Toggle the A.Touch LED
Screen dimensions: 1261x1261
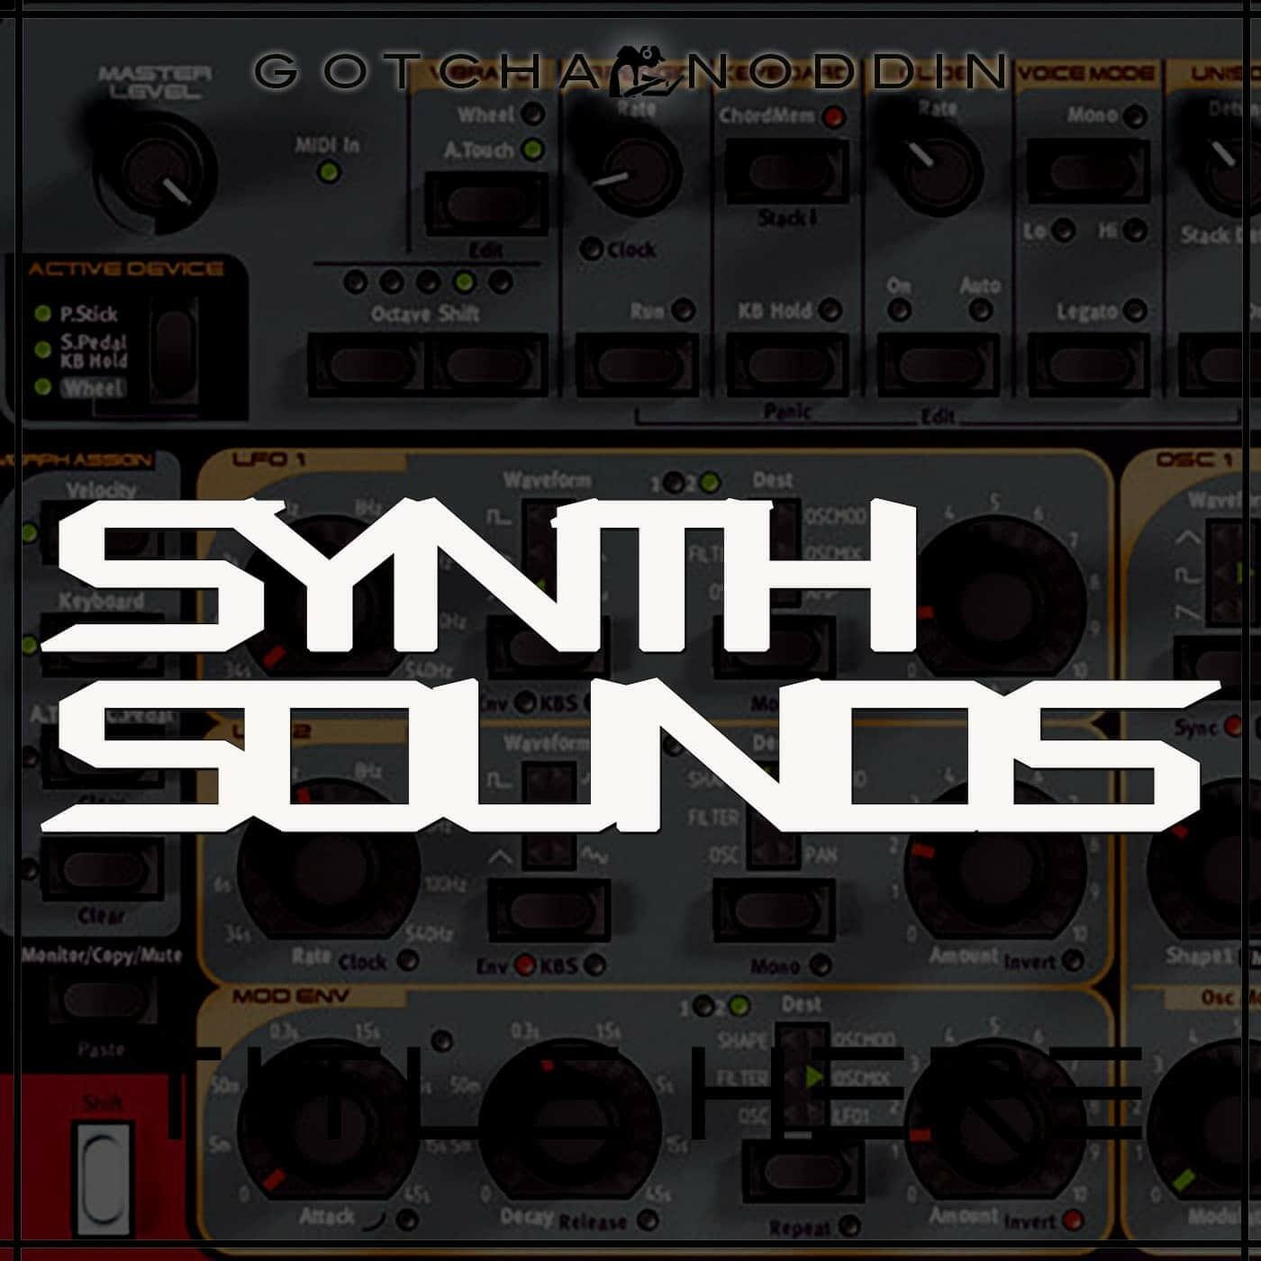[534, 150]
